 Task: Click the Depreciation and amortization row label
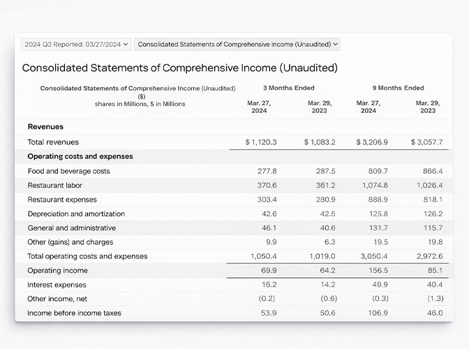[76, 214]
